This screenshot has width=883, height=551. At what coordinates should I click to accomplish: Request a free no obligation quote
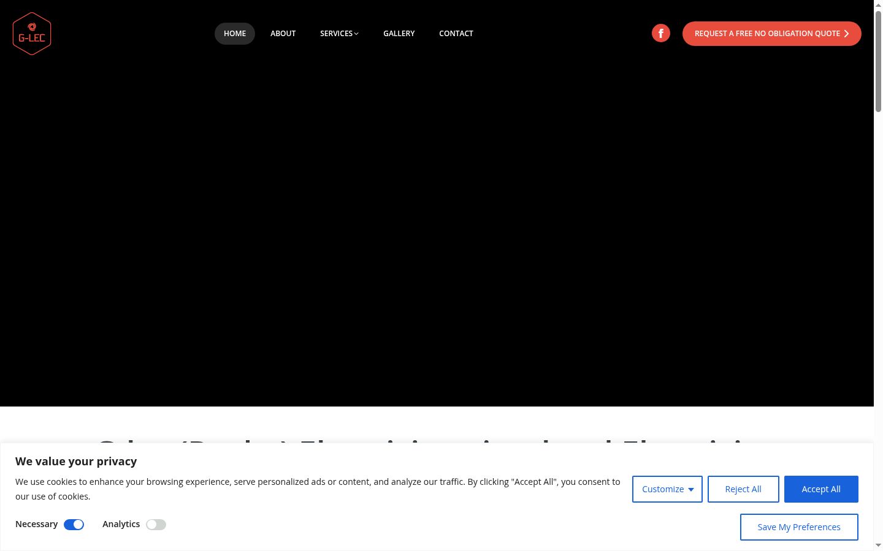pos(772,34)
